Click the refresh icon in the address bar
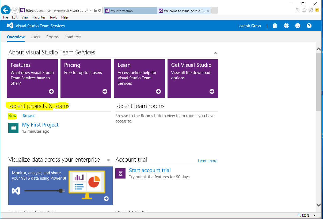 100,10
